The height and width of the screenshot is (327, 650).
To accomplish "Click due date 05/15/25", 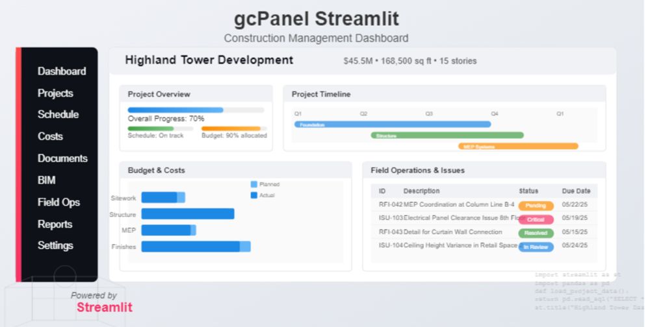I will click(575, 232).
